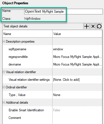Select Enable Smart Identification row

(x=52, y=110)
